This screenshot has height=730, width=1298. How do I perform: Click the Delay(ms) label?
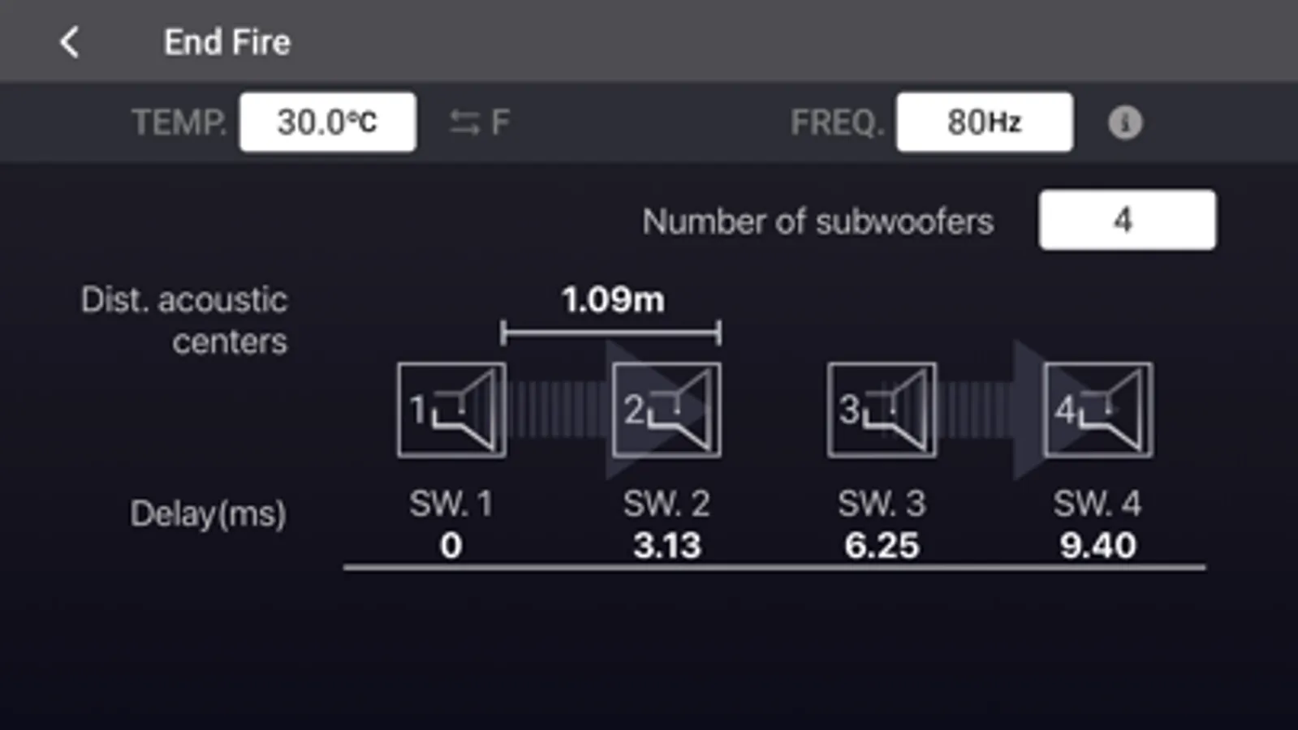click(x=208, y=513)
